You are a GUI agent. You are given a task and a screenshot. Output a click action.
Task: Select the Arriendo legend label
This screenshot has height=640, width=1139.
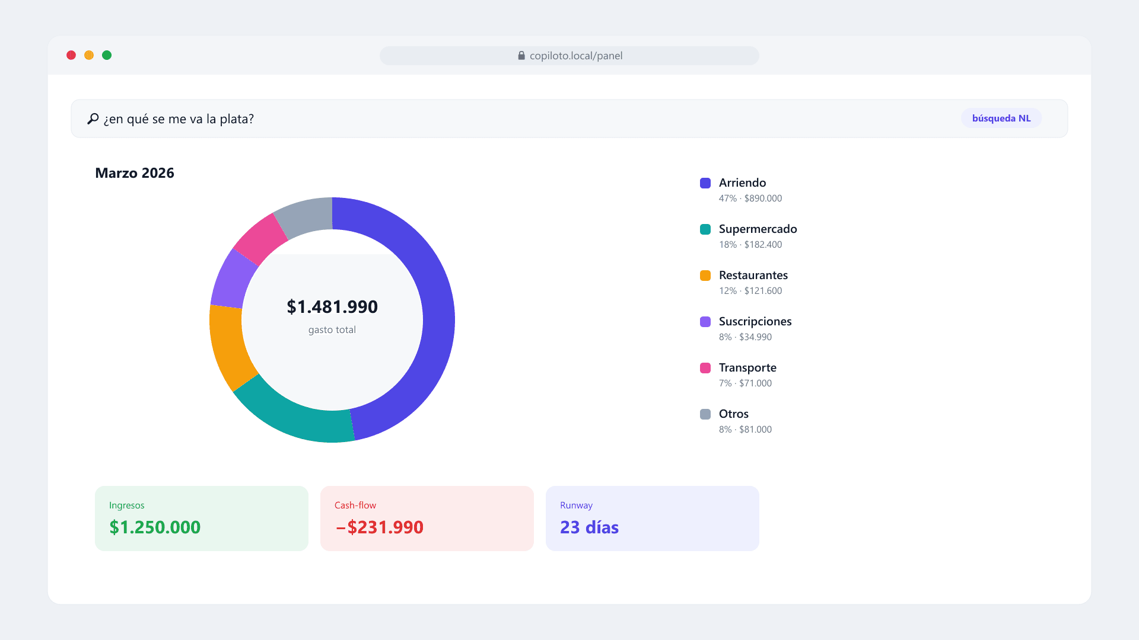coord(742,183)
